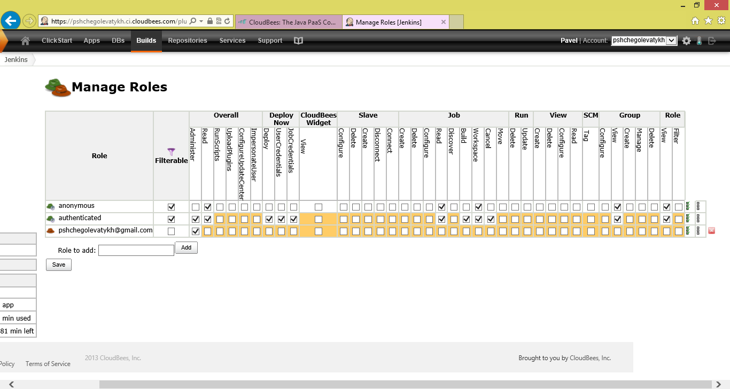Select all permissions for anonymous role
The width and height of the screenshot is (730, 389).
(x=688, y=206)
